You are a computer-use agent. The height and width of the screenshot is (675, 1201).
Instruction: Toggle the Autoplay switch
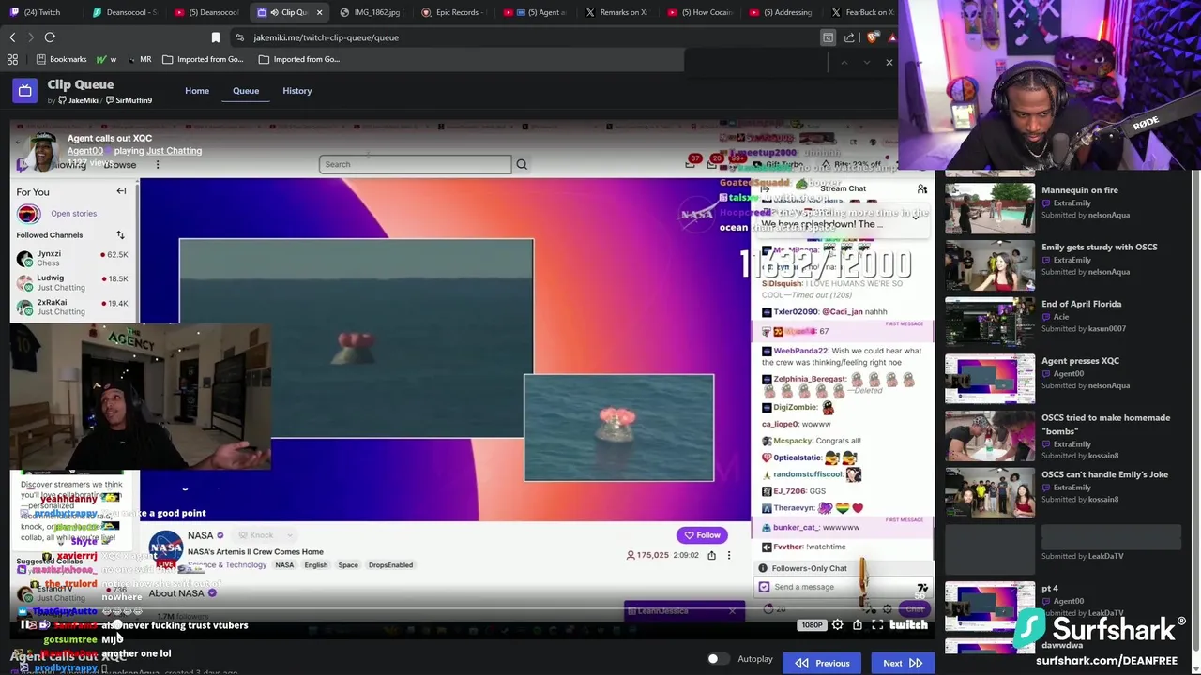[x=718, y=659]
